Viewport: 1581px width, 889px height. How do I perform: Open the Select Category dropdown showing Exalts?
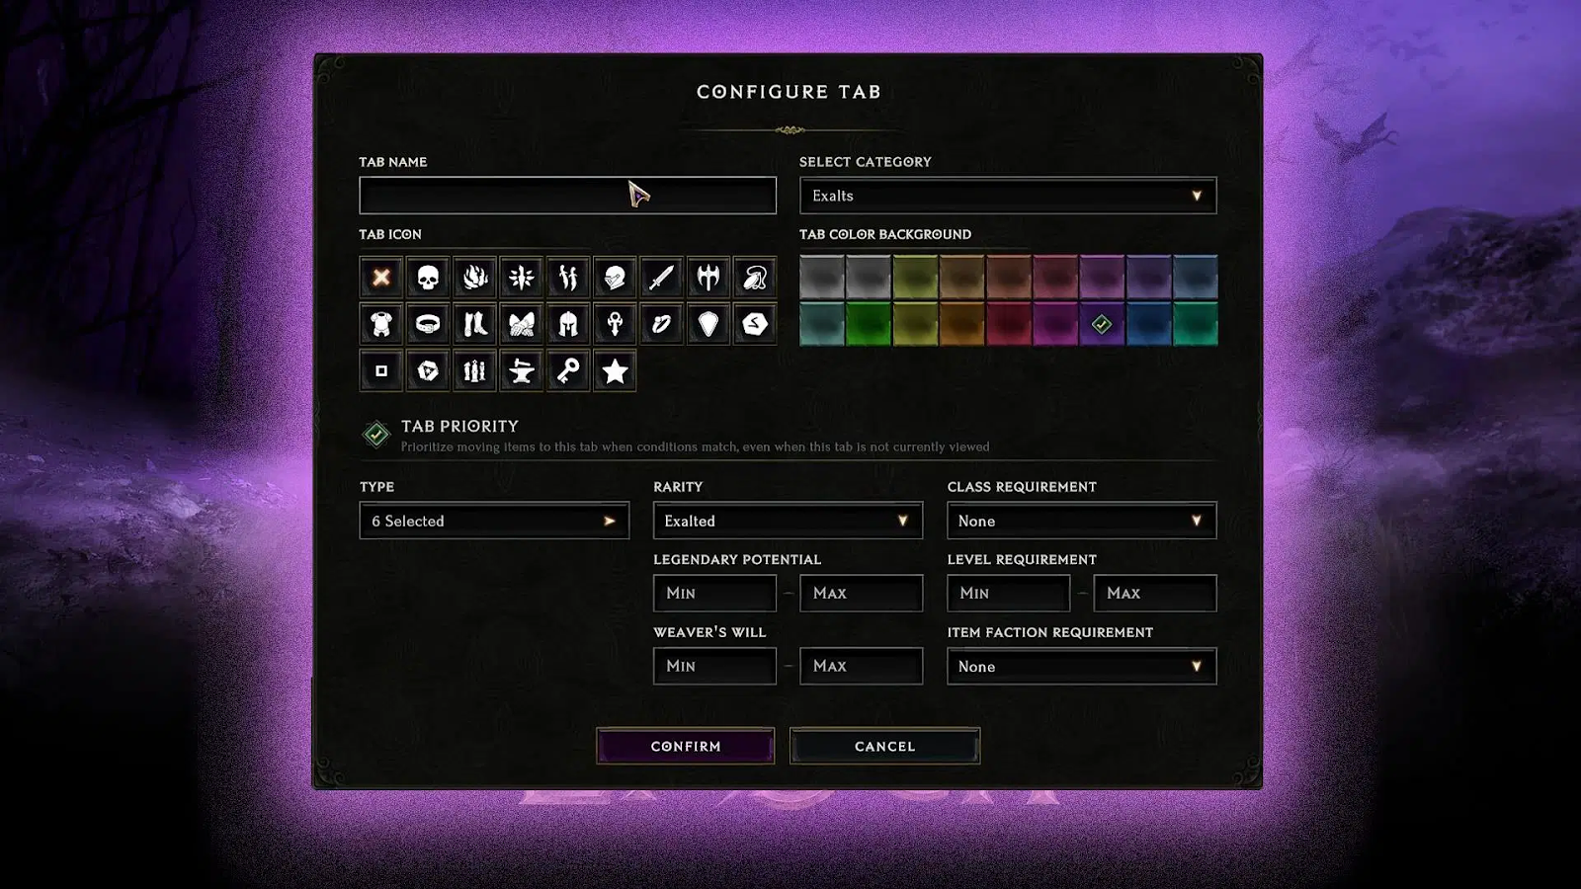click(1008, 196)
